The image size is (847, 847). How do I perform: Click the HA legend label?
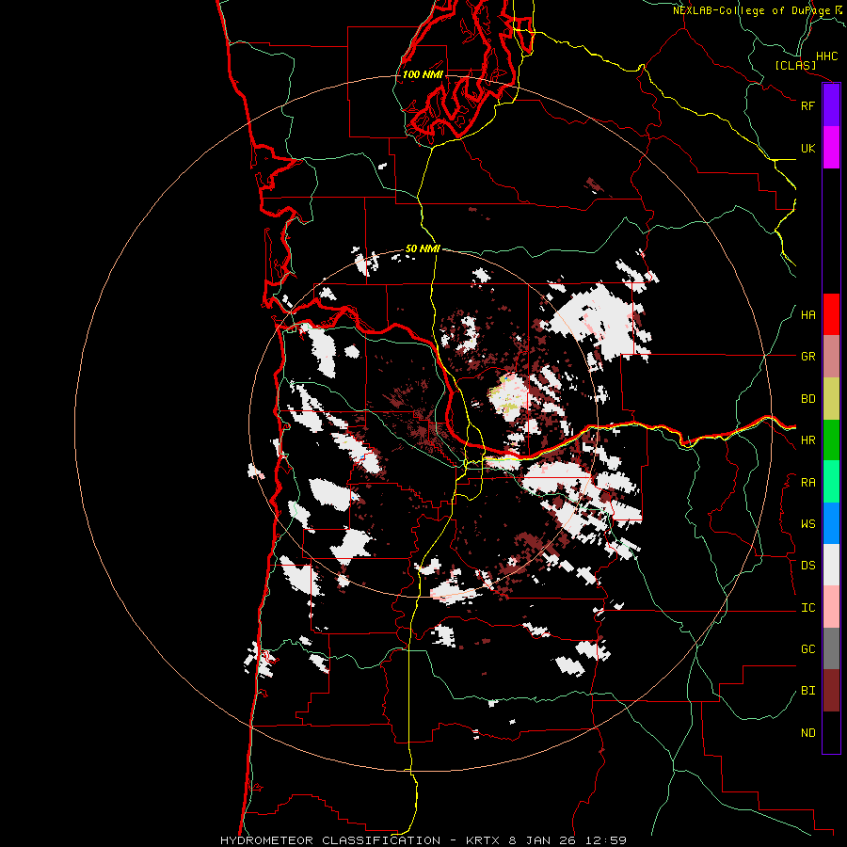tap(807, 315)
